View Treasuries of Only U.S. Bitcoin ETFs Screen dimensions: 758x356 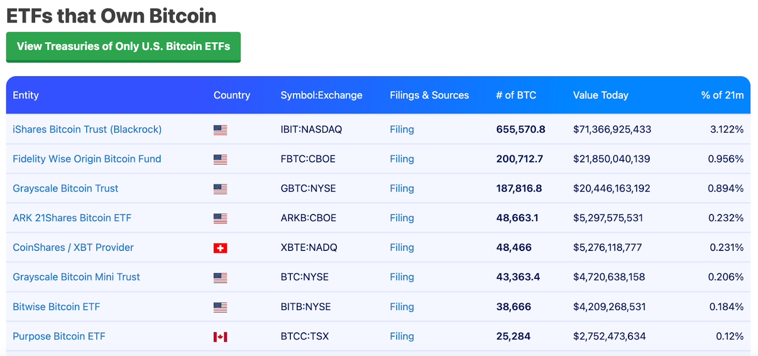pyautogui.click(x=123, y=46)
